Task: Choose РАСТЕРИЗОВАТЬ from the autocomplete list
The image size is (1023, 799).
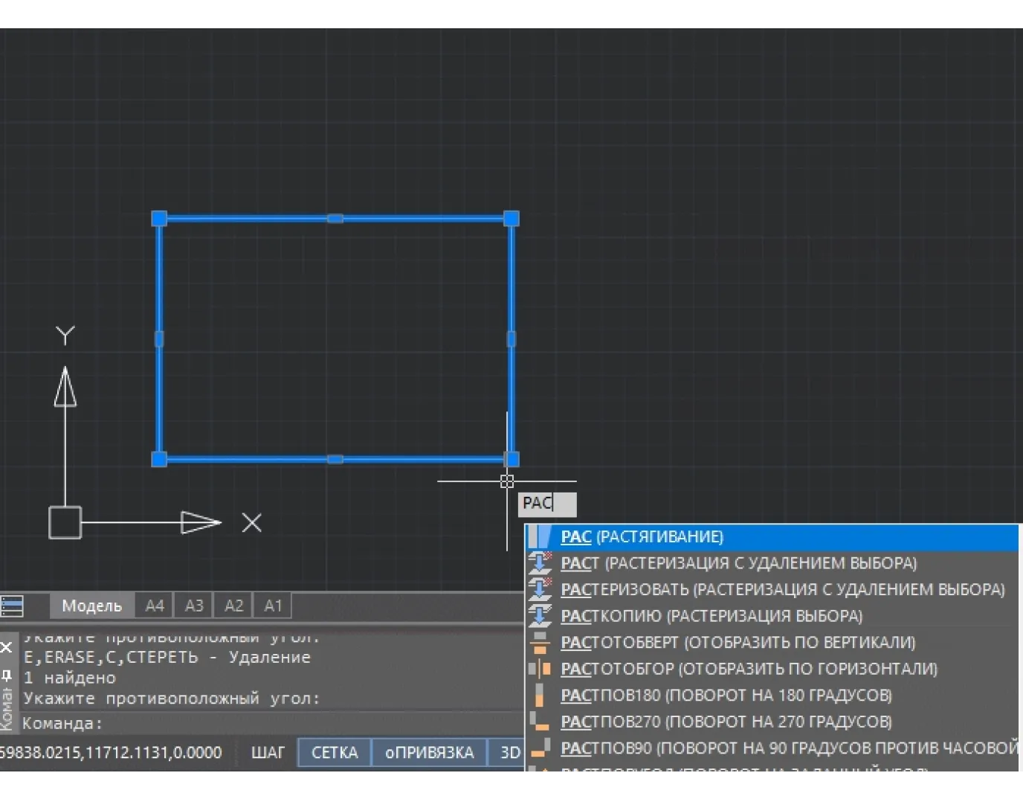Action: 782,589
